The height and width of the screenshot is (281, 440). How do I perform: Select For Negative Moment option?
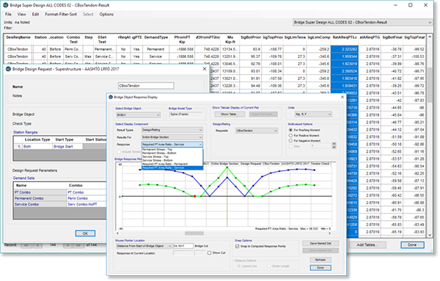tap(290, 141)
